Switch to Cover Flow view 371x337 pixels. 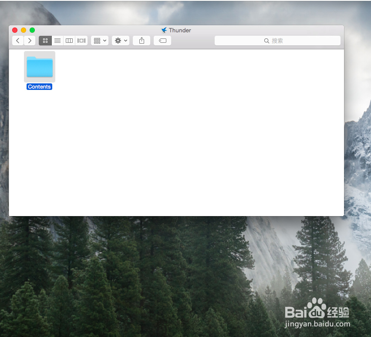[81, 41]
